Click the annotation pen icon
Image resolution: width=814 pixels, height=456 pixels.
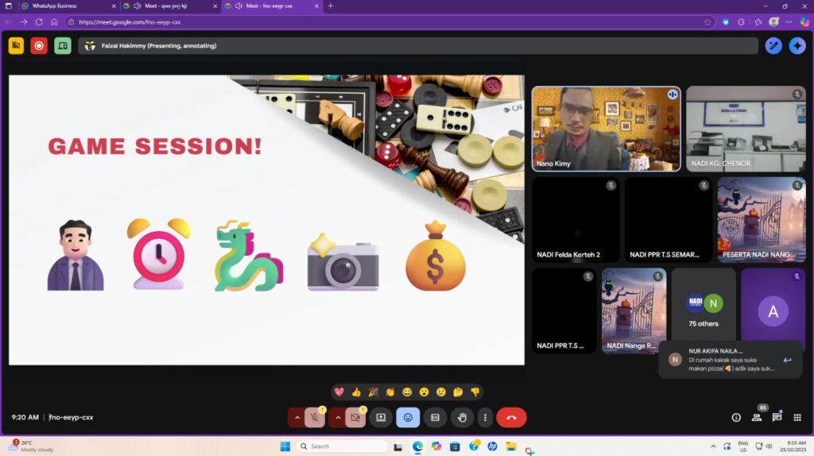click(773, 46)
